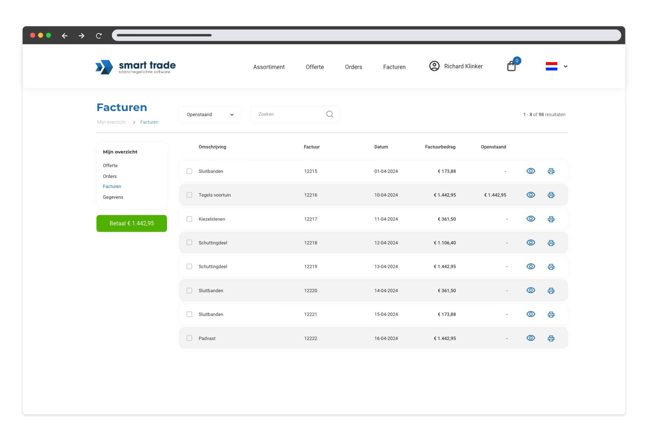Click the browser reload button
This screenshot has height=441, width=648.
tap(99, 36)
